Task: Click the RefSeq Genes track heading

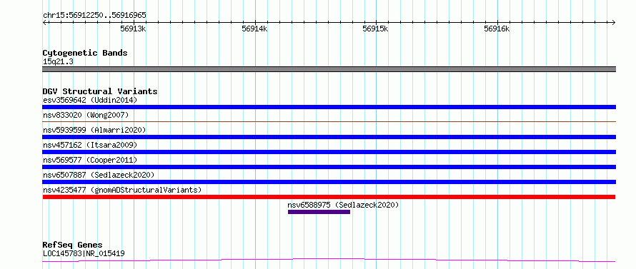Action: (x=72, y=245)
